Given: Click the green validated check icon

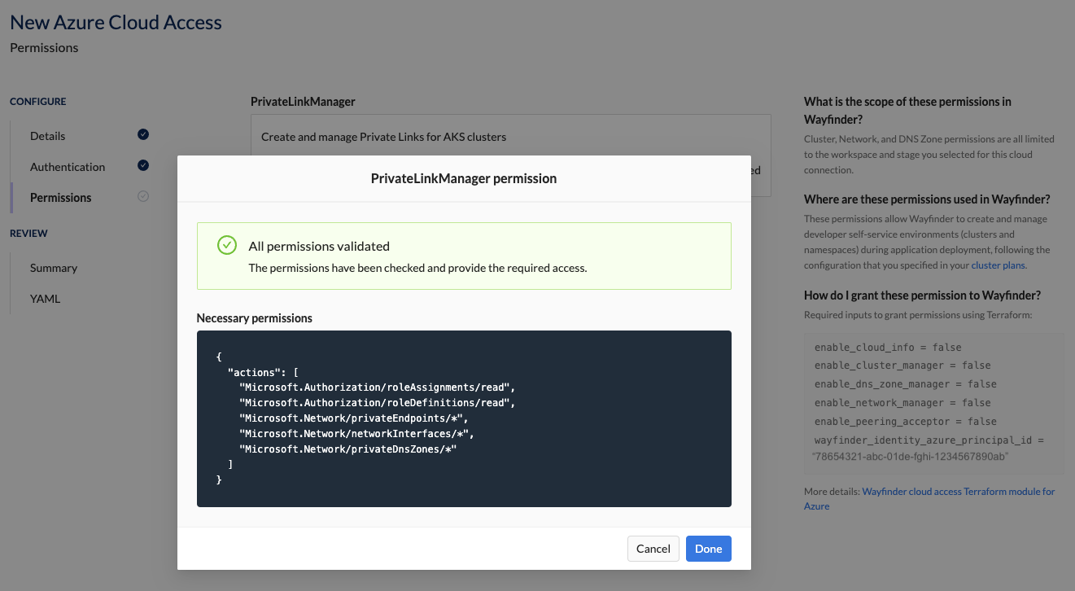Looking at the screenshot, I should [x=227, y=245].
